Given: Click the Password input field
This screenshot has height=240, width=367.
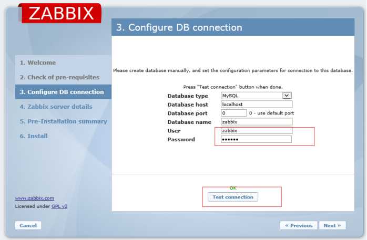Looking at the screenshot, I should coord(256,139).
